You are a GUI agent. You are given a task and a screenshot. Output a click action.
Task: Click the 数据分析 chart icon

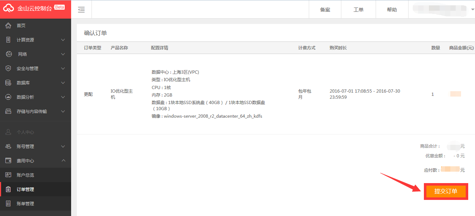point(9,97)
